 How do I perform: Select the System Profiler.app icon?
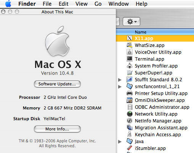coord(130,66)
